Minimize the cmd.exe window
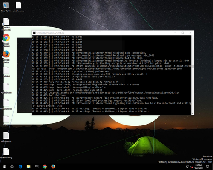This screenshot has width=213, height=170. [175, 33]
